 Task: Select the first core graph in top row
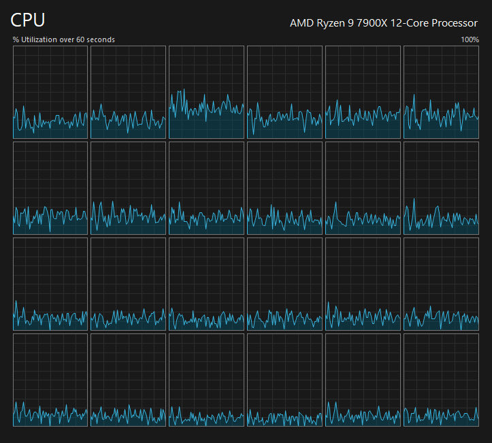[x=50, y=92]
